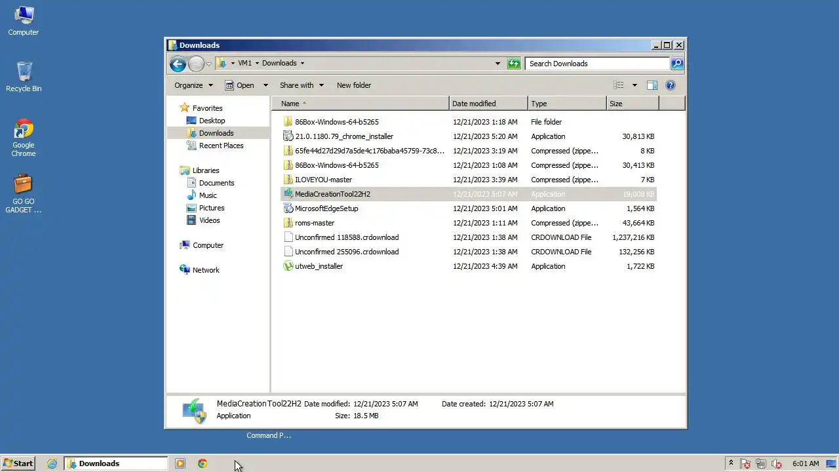This screenshot has height=472, width=839.
Task: Click the Action Center flag tray icon
Action: (x=746, y=463)
